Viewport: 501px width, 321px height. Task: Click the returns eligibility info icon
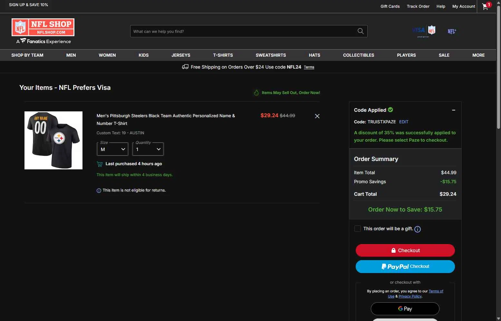tap(99, 191)
